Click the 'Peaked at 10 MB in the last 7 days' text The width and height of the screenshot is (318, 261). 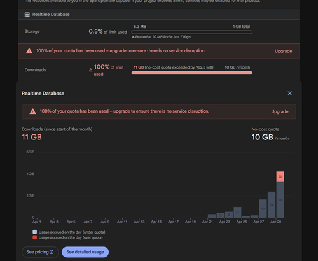pyautogui.click(x=163, y=37)
